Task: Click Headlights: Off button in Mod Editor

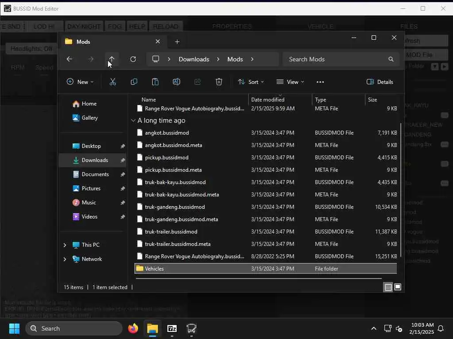Action: point(31,49)
